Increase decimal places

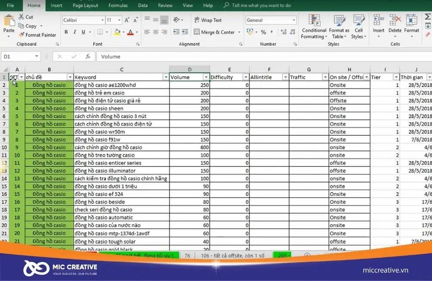(283, 32)
